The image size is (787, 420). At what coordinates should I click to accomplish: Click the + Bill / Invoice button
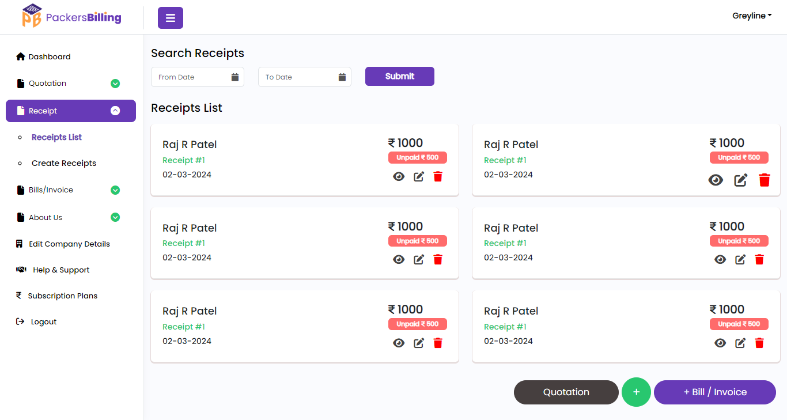coord(714,392)
